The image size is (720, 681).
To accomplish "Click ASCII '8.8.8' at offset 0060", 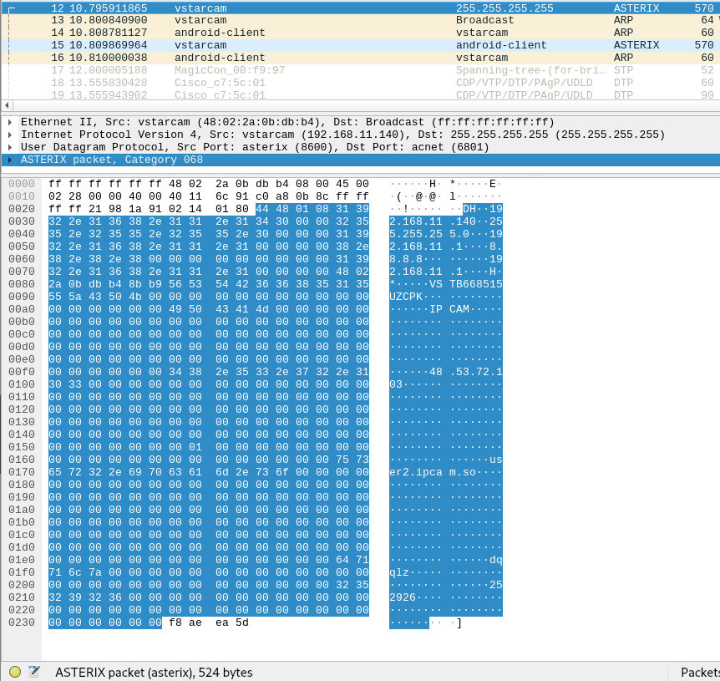I will [406, 259].
